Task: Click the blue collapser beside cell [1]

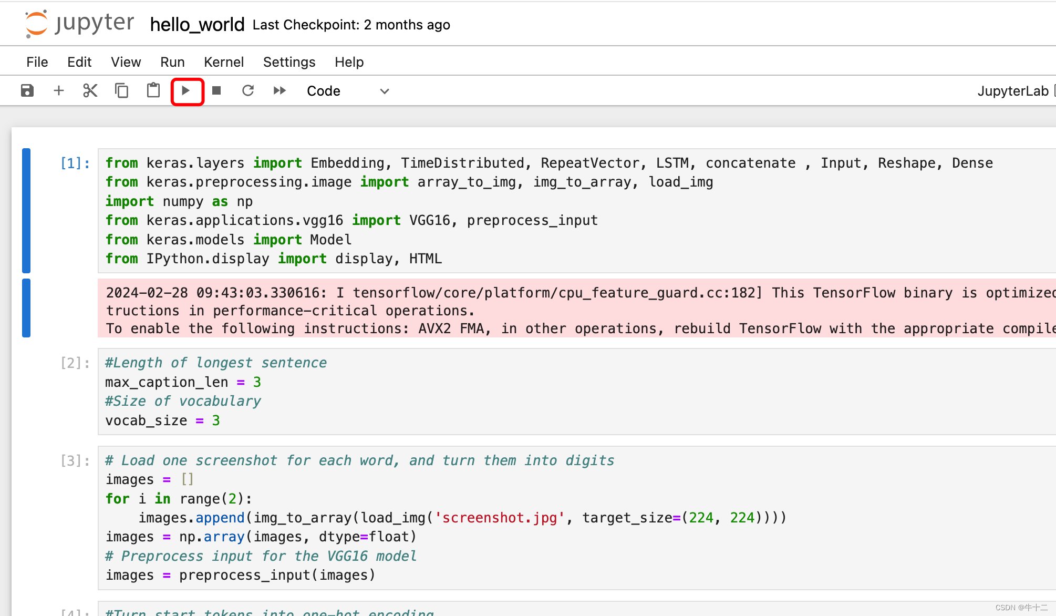Action: [25, 210]
